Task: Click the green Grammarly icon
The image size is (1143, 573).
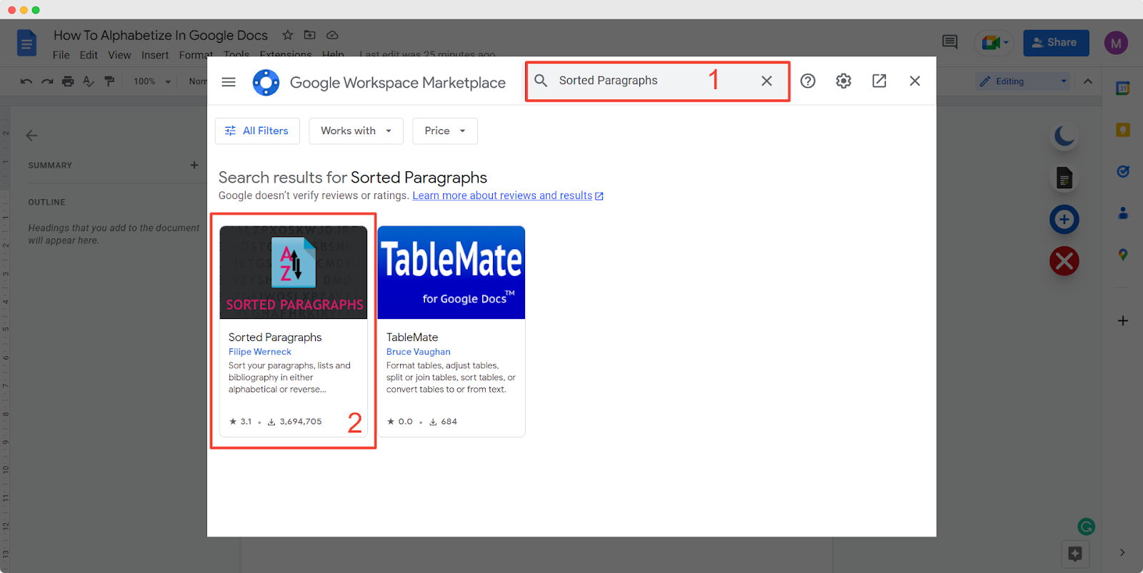Action: pos(1087,527)
